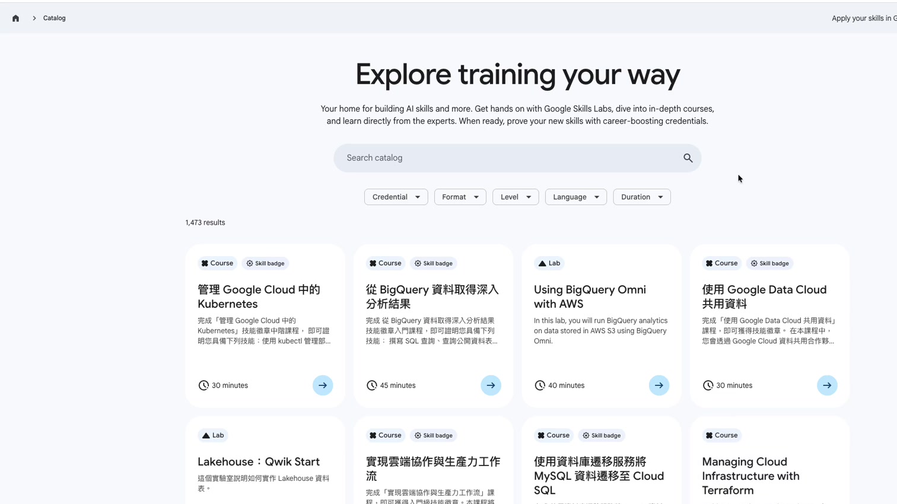
Task: Click BigQuery Omni lab description text
Action: click(600, 331)
